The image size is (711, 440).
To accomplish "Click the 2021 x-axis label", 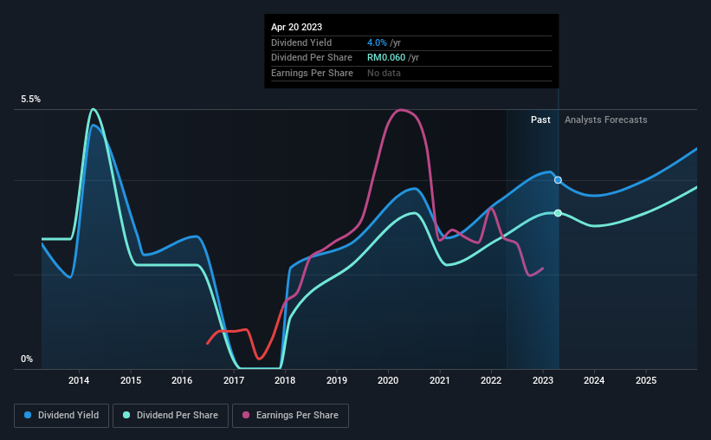I will point(440,380).
